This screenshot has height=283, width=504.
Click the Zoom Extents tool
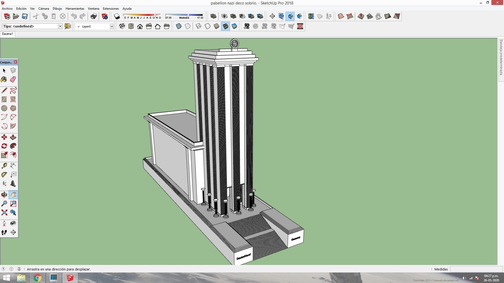4,213
